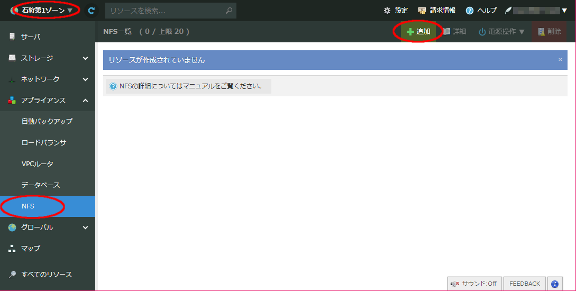
Task: Open the ヘルプ help menu
Action: 481,10
